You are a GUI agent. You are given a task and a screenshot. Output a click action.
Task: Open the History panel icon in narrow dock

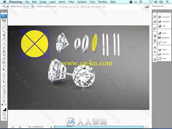point(155,17)
